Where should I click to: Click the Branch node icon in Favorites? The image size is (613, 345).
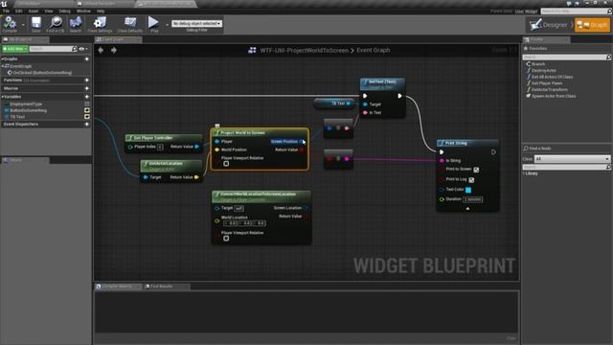tap(528, 64)
